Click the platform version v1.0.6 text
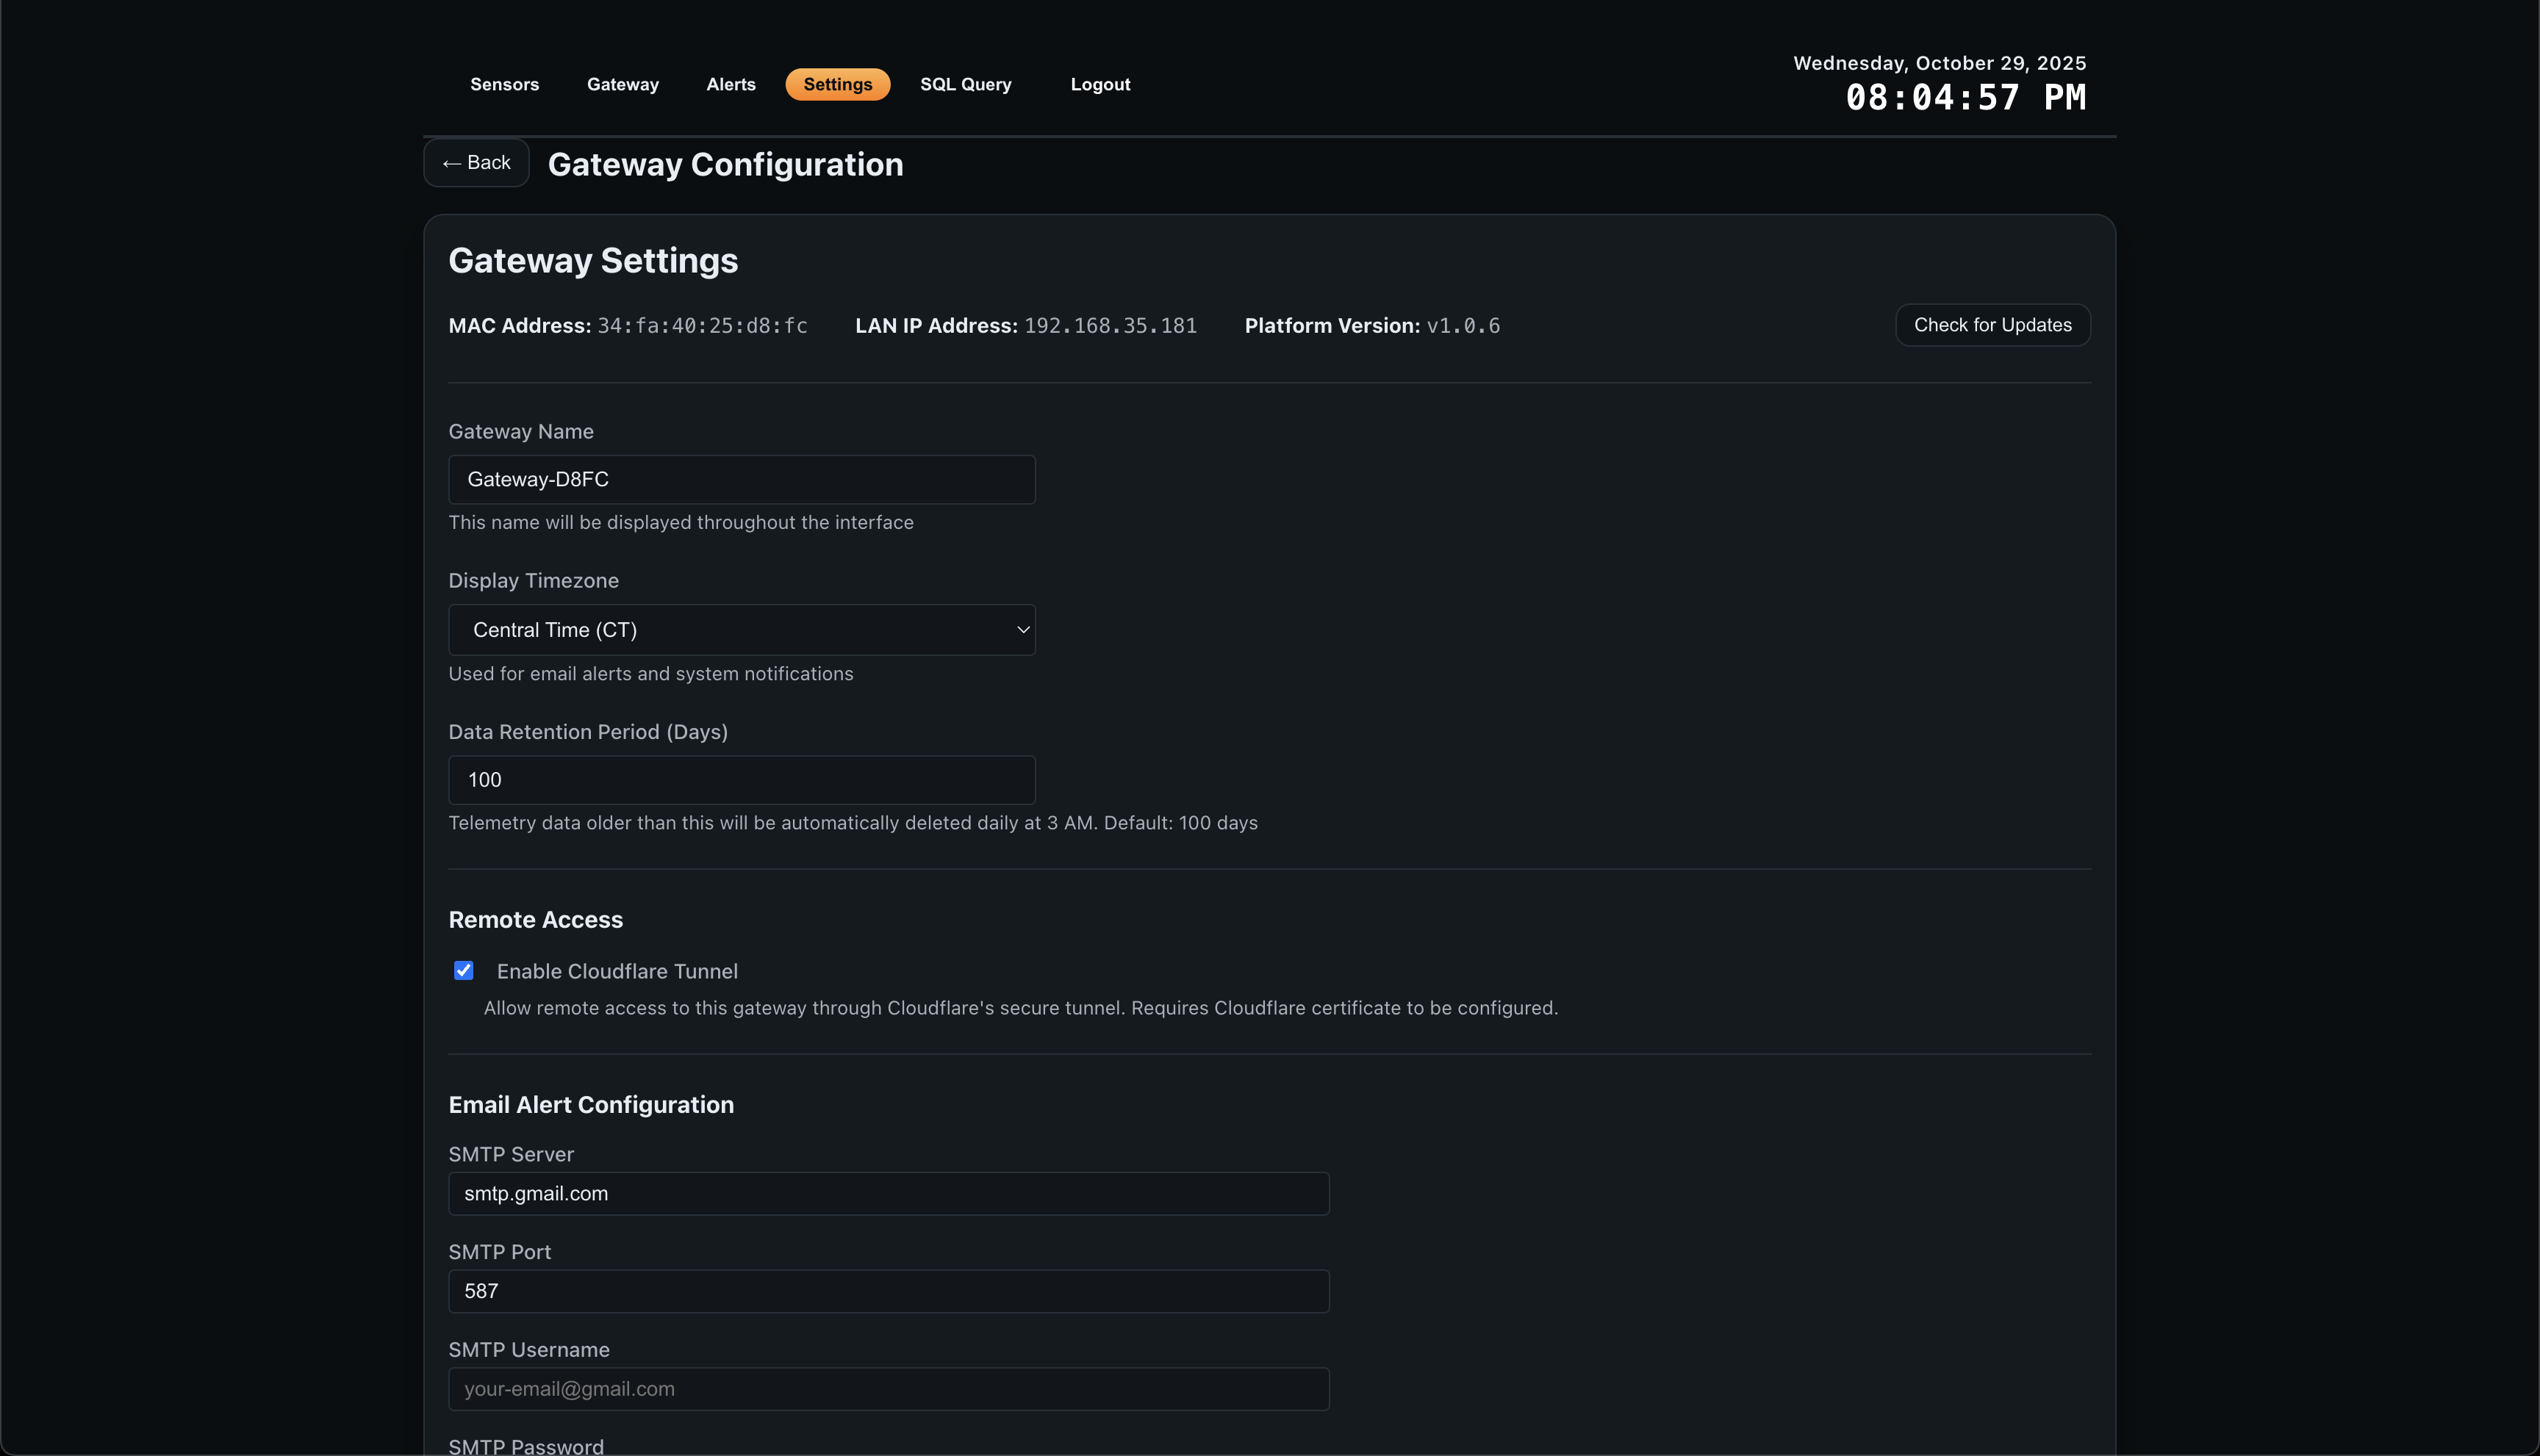The width and height of the screenshot is (2540, 1456). (1463, 326)
